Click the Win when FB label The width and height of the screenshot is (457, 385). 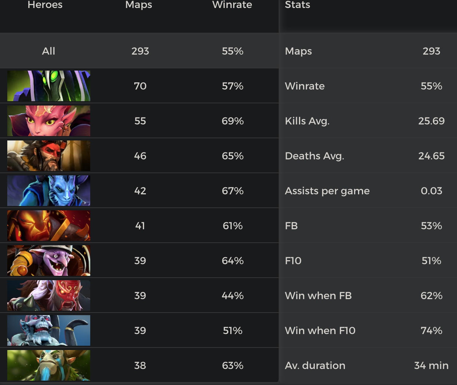[x=318, y=295]
